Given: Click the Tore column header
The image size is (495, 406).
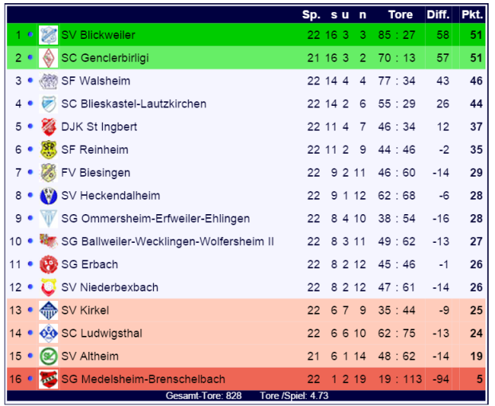Looking at the screenshot, I should [400, 14].
